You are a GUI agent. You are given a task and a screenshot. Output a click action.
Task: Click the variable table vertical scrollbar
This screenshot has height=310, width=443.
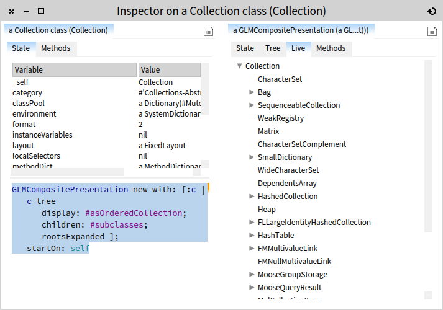[x=205, y=89]
